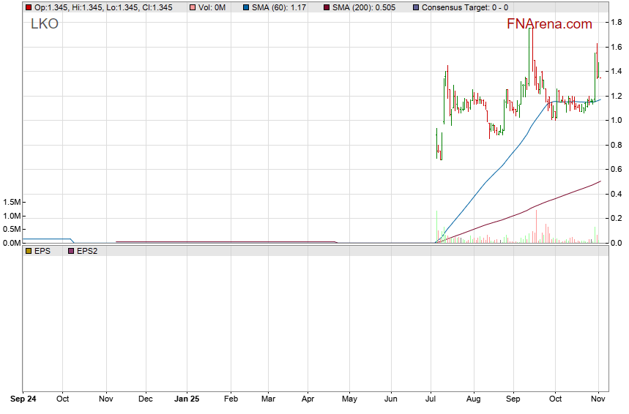
Task: Click the Consensus Target legend swatch
Action: coord(417,7)
